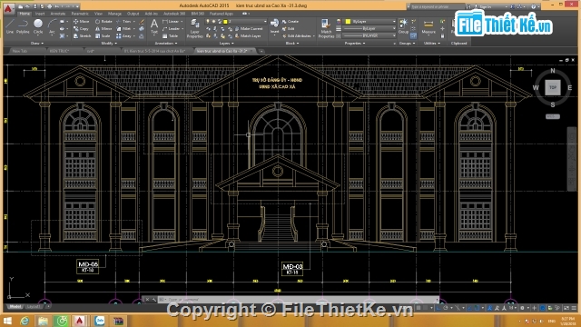Open the AutoCAD application menu (red A)
Screen dimensions: 581x327
[x=9, y=8]
